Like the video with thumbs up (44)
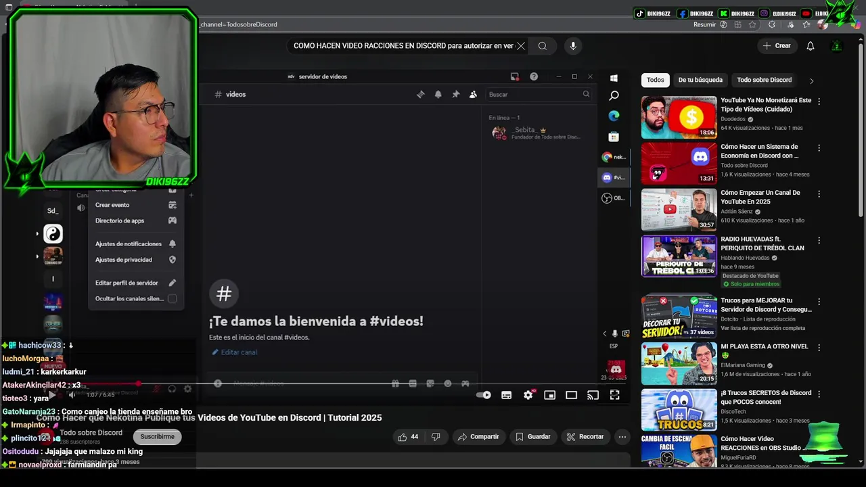This screenshot has height=487, width=866. (x=408, y=437)
